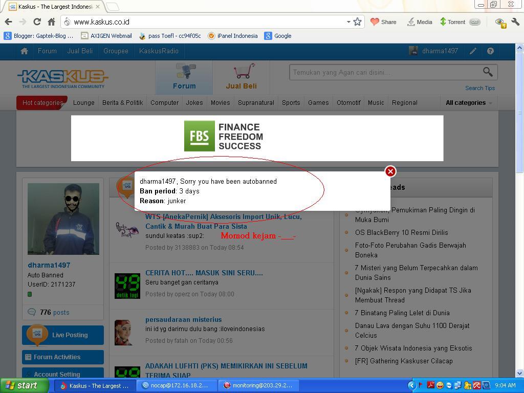Click the FBS Finance Freedom Success banner
Image resolution: width=524 pixels, height=393 pixels.
pos(257,138)
